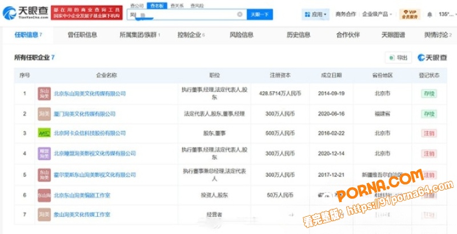The width and height of the screenshot is (457, 234).
Task: Click purple logo of 北京瞳盟淘美影视文化传媒有限公司
Action: 45,154
